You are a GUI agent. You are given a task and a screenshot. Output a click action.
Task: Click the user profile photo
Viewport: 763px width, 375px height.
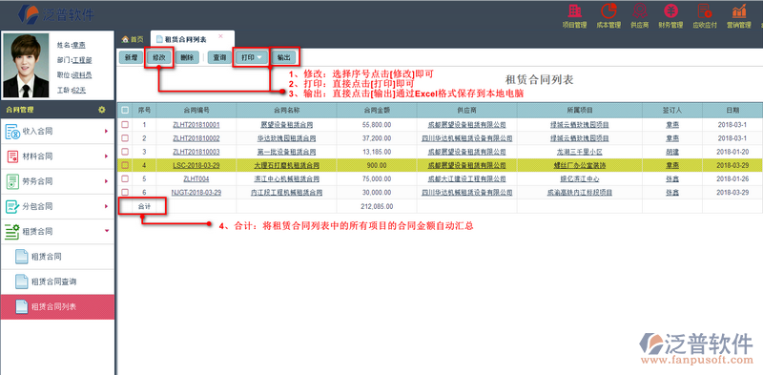[26, 66]
